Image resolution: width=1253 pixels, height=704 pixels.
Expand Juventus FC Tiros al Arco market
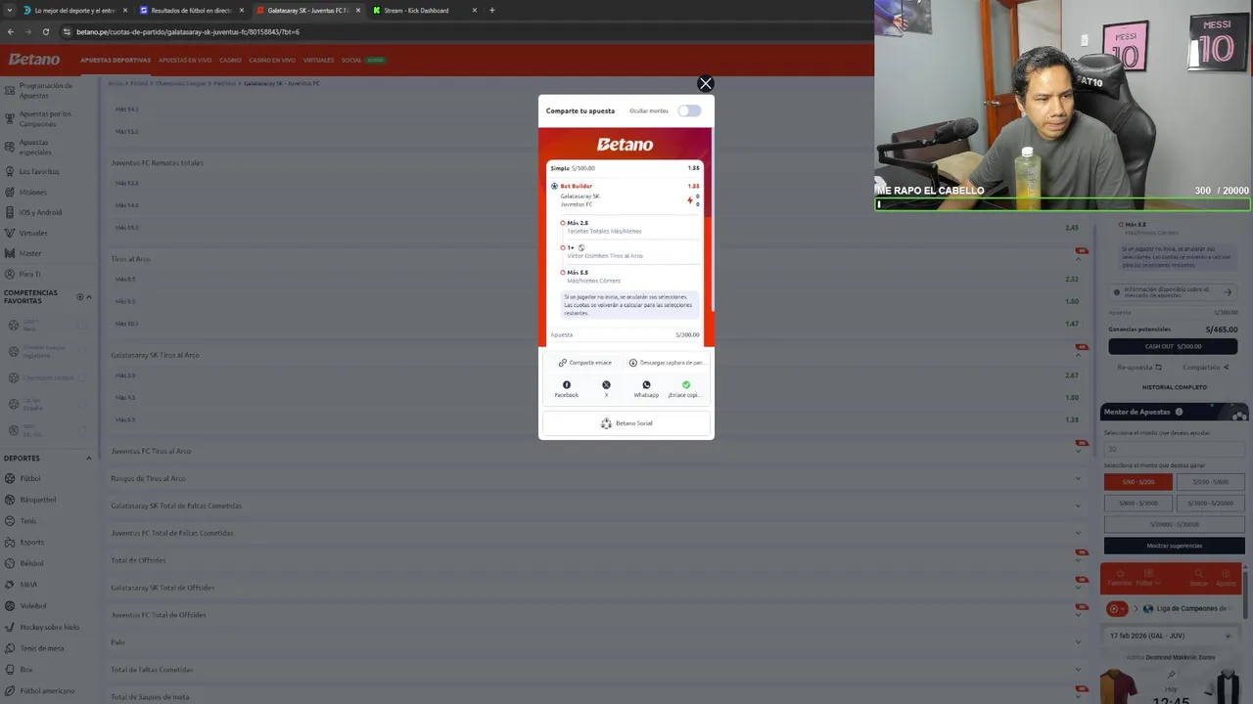pyautogui.click(x=597, y=451)
